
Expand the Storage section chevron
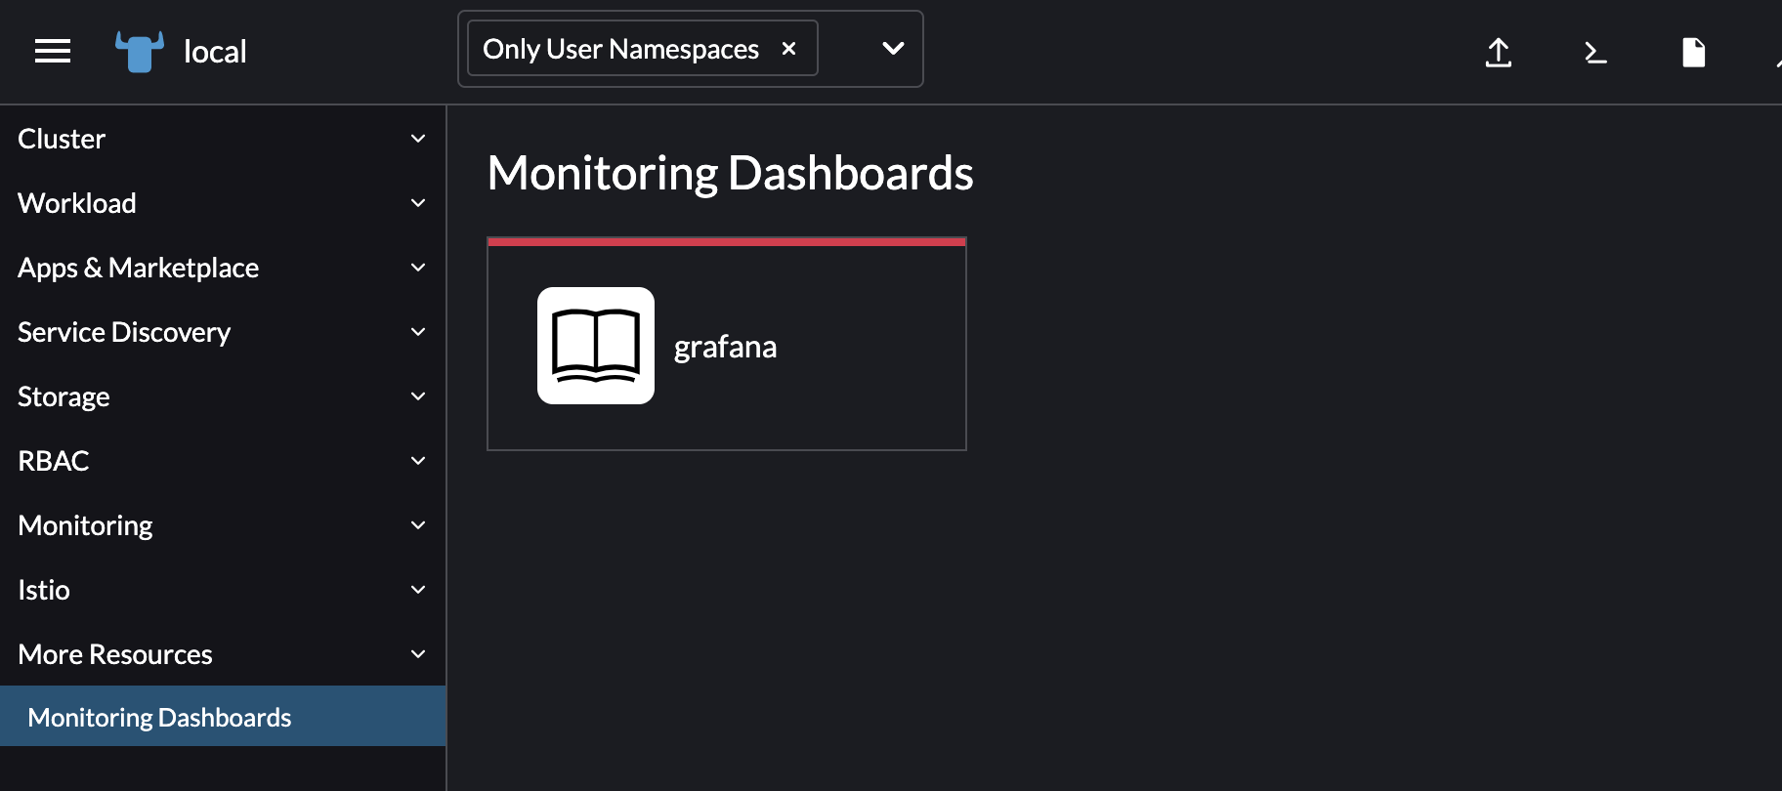click(418, 396)
